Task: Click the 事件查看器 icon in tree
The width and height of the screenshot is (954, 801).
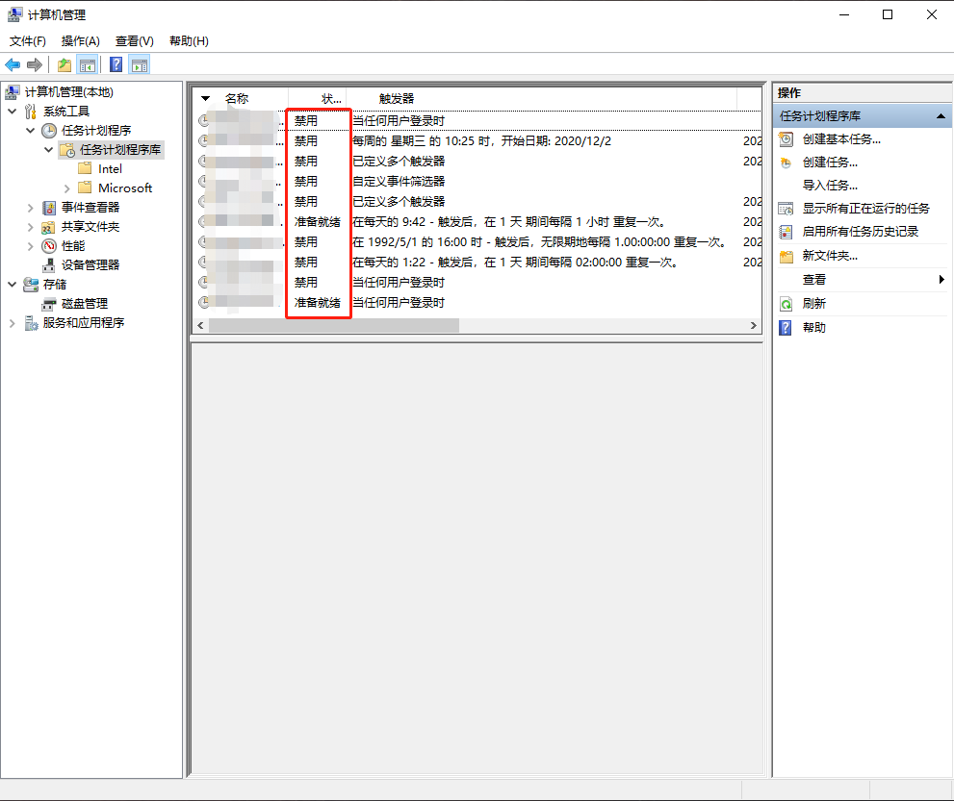Action: tap(49, 208)
